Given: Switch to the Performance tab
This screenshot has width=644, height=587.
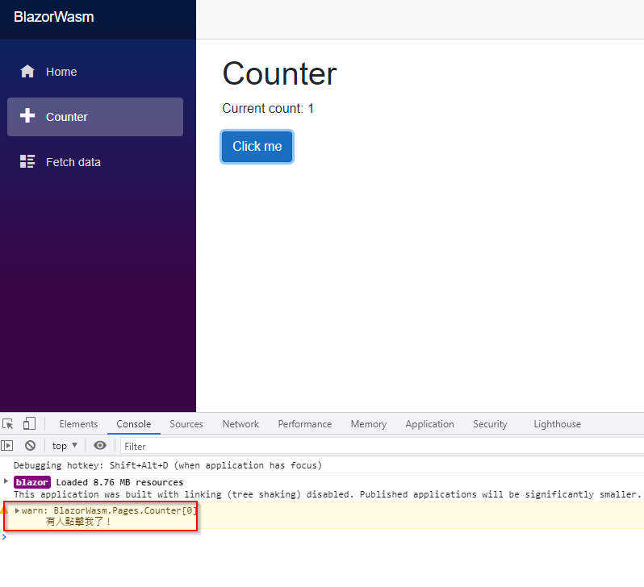Looking at the screenshot, I should tap(305, 424).
